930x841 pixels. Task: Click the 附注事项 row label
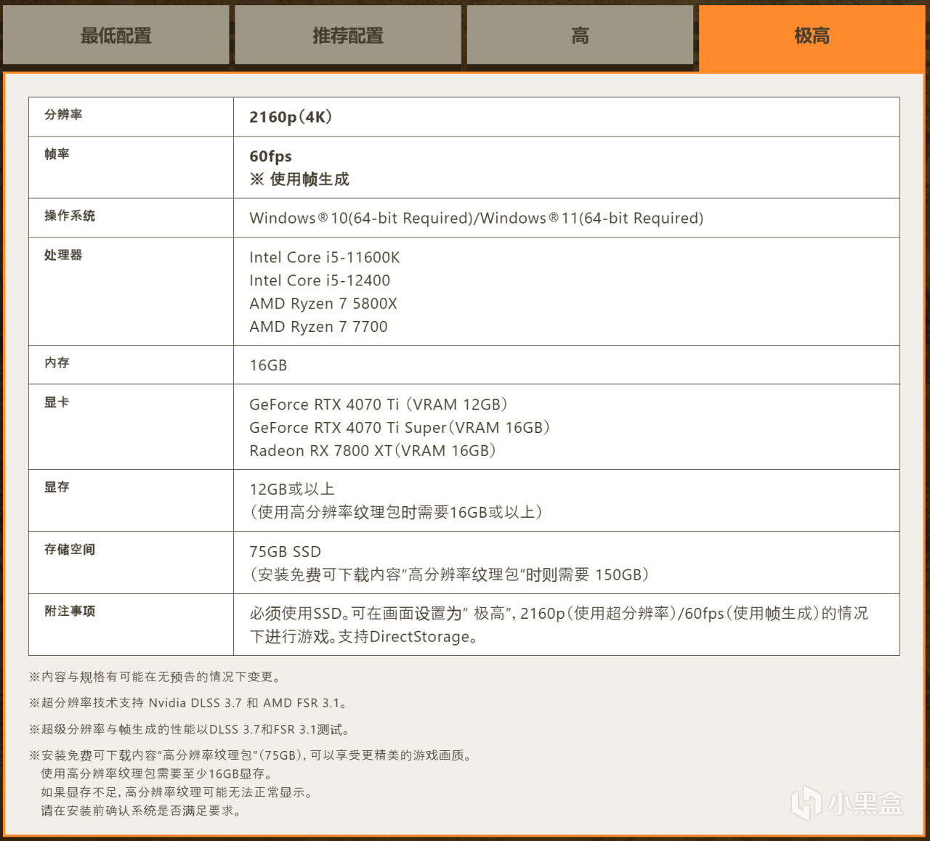70,611
